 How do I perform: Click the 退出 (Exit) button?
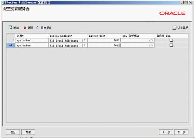click(13, 132)
